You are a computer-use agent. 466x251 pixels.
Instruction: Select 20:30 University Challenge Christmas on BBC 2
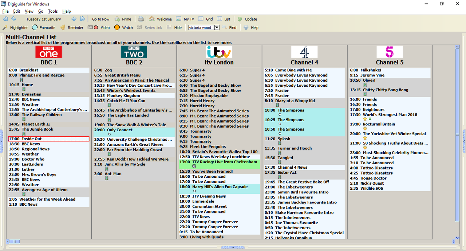click(x=134, y=140)
